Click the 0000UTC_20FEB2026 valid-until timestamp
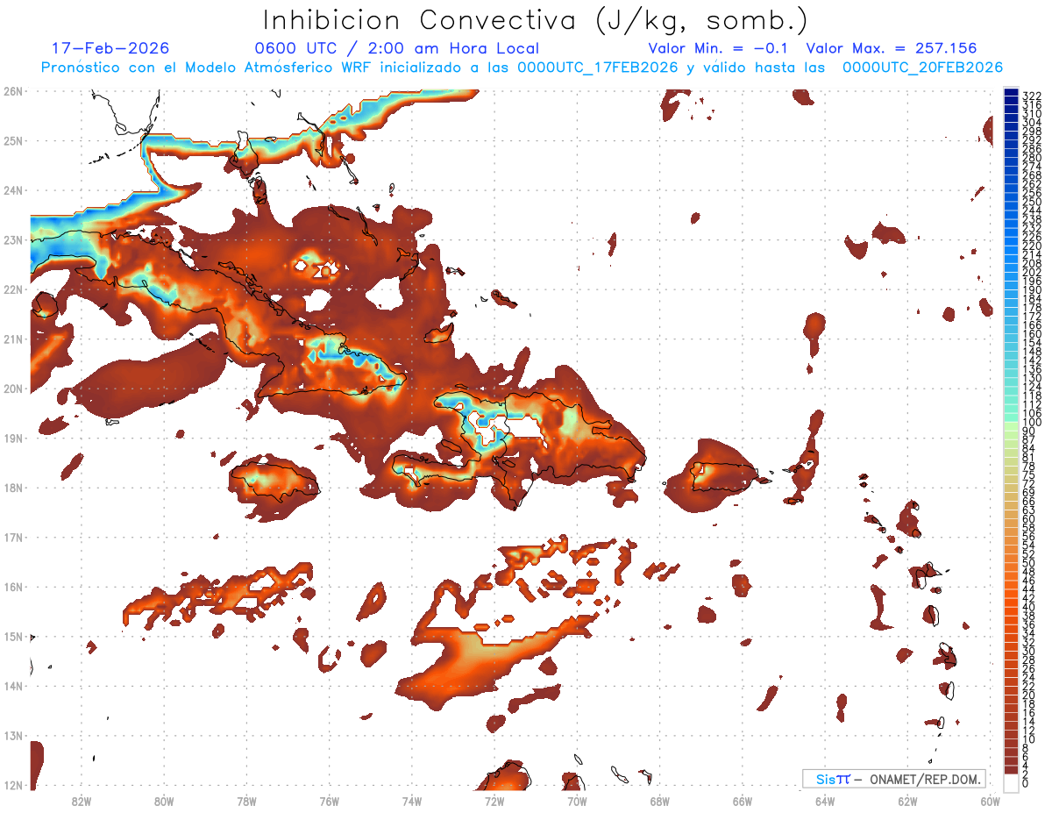Viewport: 1052px width, 813px height. tap(923, 68)
